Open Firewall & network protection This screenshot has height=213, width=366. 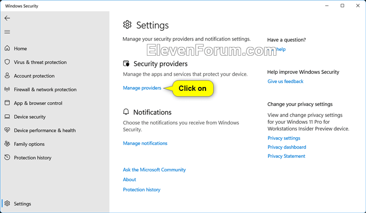click(45, 89)
